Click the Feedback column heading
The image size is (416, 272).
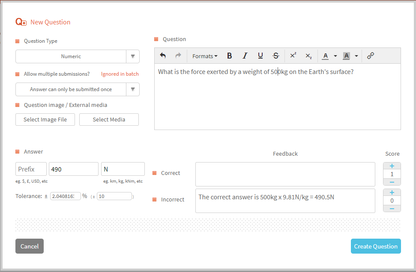coord(285,154)
